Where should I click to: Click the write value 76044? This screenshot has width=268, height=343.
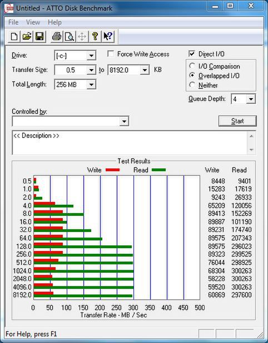coord(216,262)
